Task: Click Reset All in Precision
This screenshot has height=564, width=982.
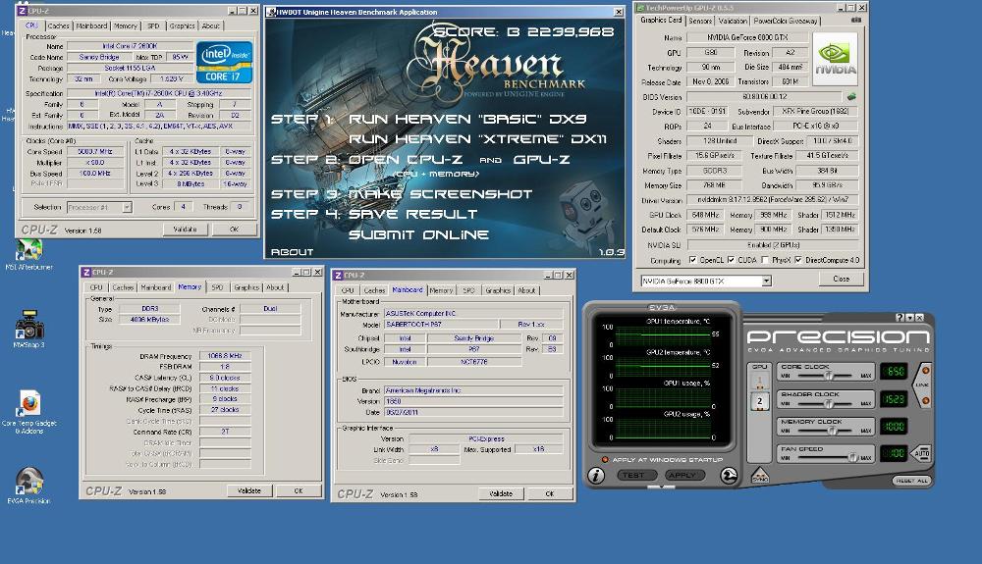Action: (x=911, y=481)
